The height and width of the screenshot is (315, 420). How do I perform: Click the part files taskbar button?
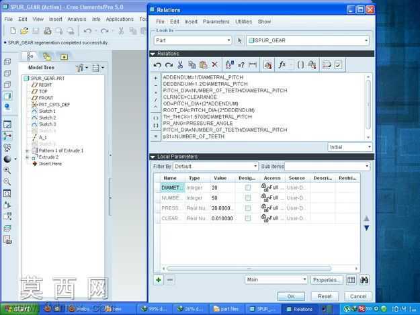coord(226,309)
